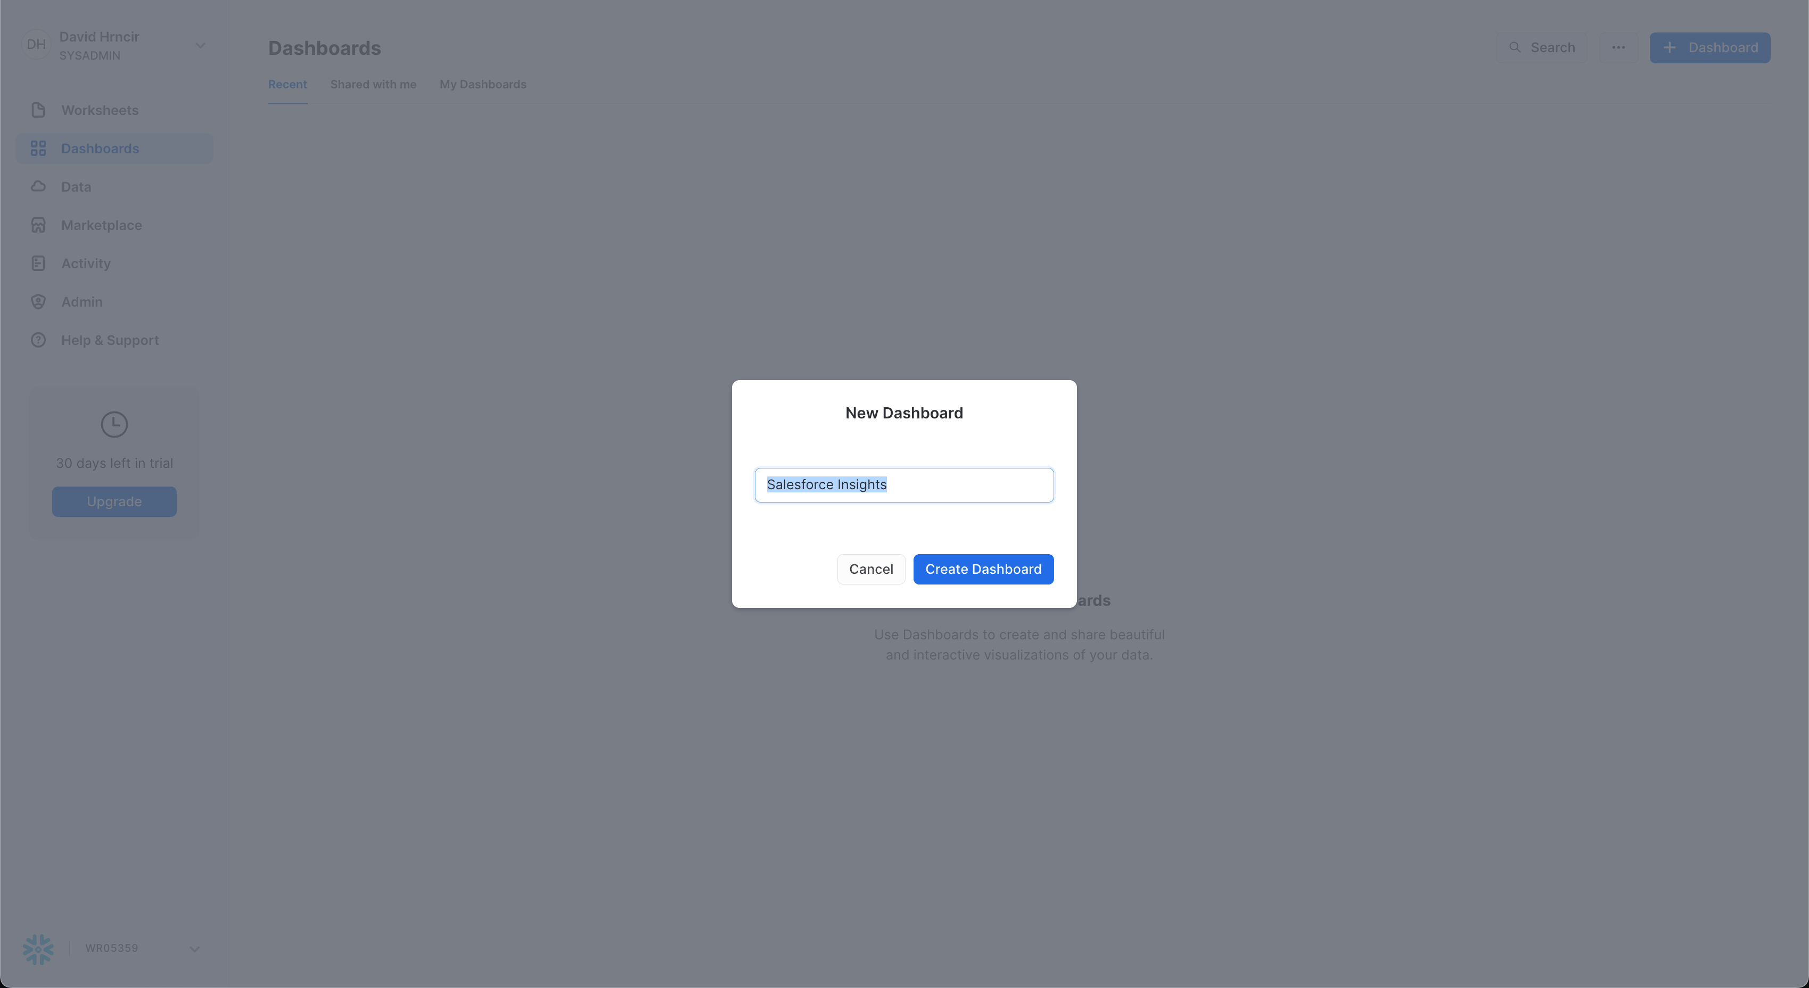The height and width of the screenshot is (988, 1809).
Task: Click the Data icon in sidebar
Action: 38,187
